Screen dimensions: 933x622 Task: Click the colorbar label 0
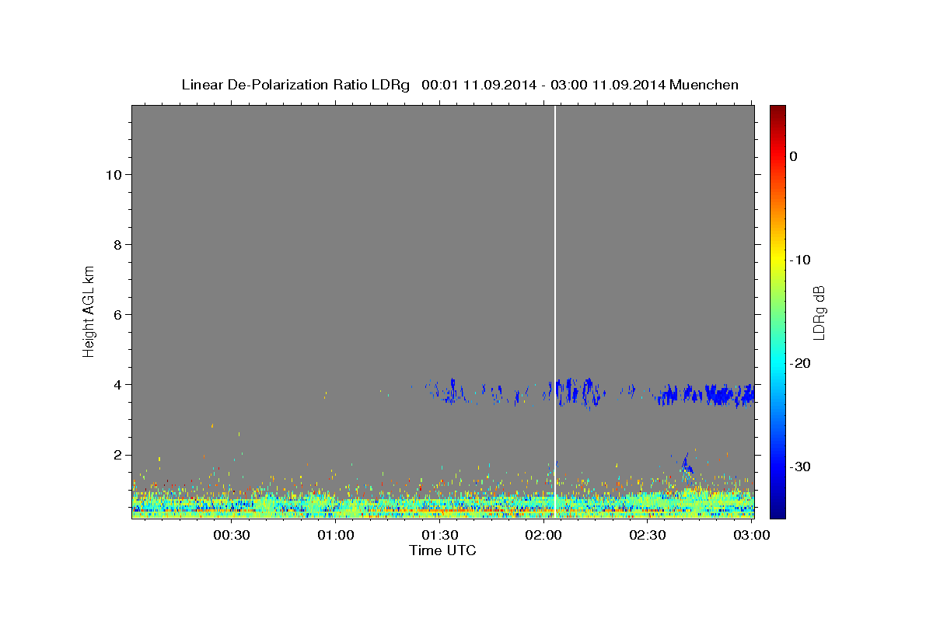click(x=793, y=156)
